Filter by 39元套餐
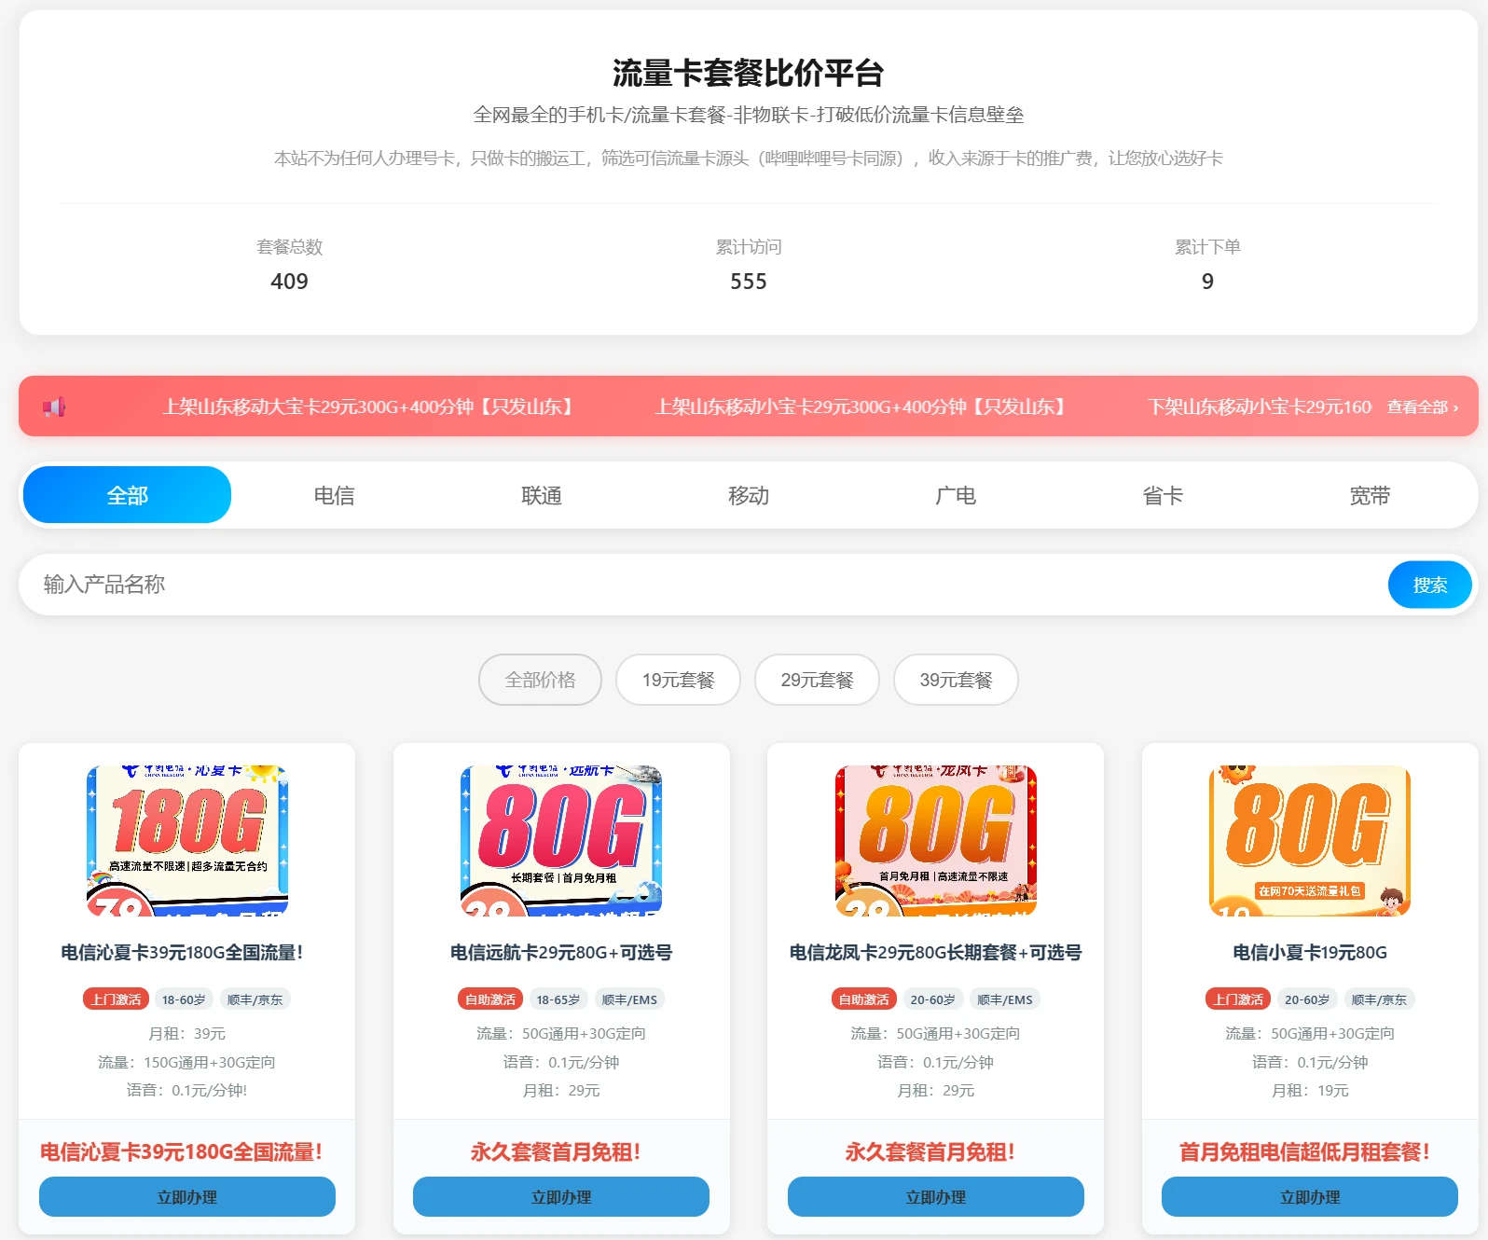Screen dimensions: 1488x1240 click(x=956, y=680)
